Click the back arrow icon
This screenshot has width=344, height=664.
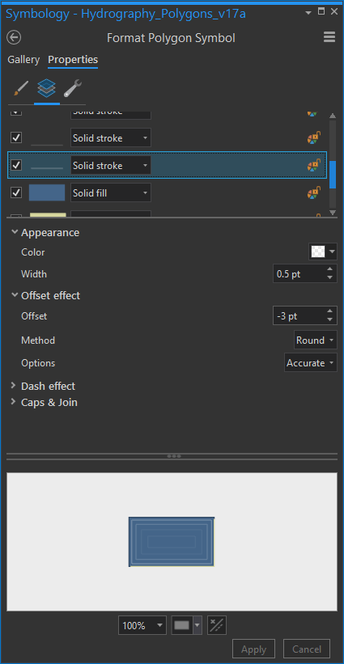pyautogui.click(x=14, y=38)
